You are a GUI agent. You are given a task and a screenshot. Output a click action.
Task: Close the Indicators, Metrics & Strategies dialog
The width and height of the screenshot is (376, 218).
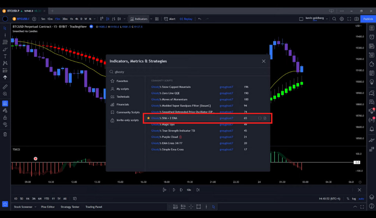[263, 61]
